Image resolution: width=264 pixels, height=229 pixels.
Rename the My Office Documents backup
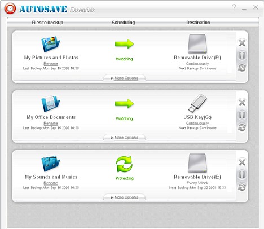point(51,124)
